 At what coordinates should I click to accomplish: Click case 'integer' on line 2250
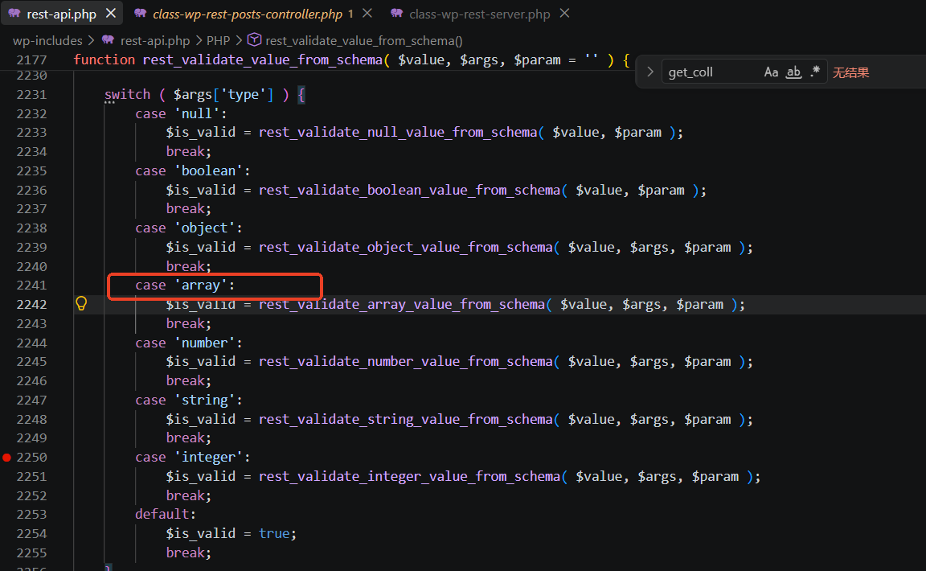pyautogui.click(x=193, y=458)
